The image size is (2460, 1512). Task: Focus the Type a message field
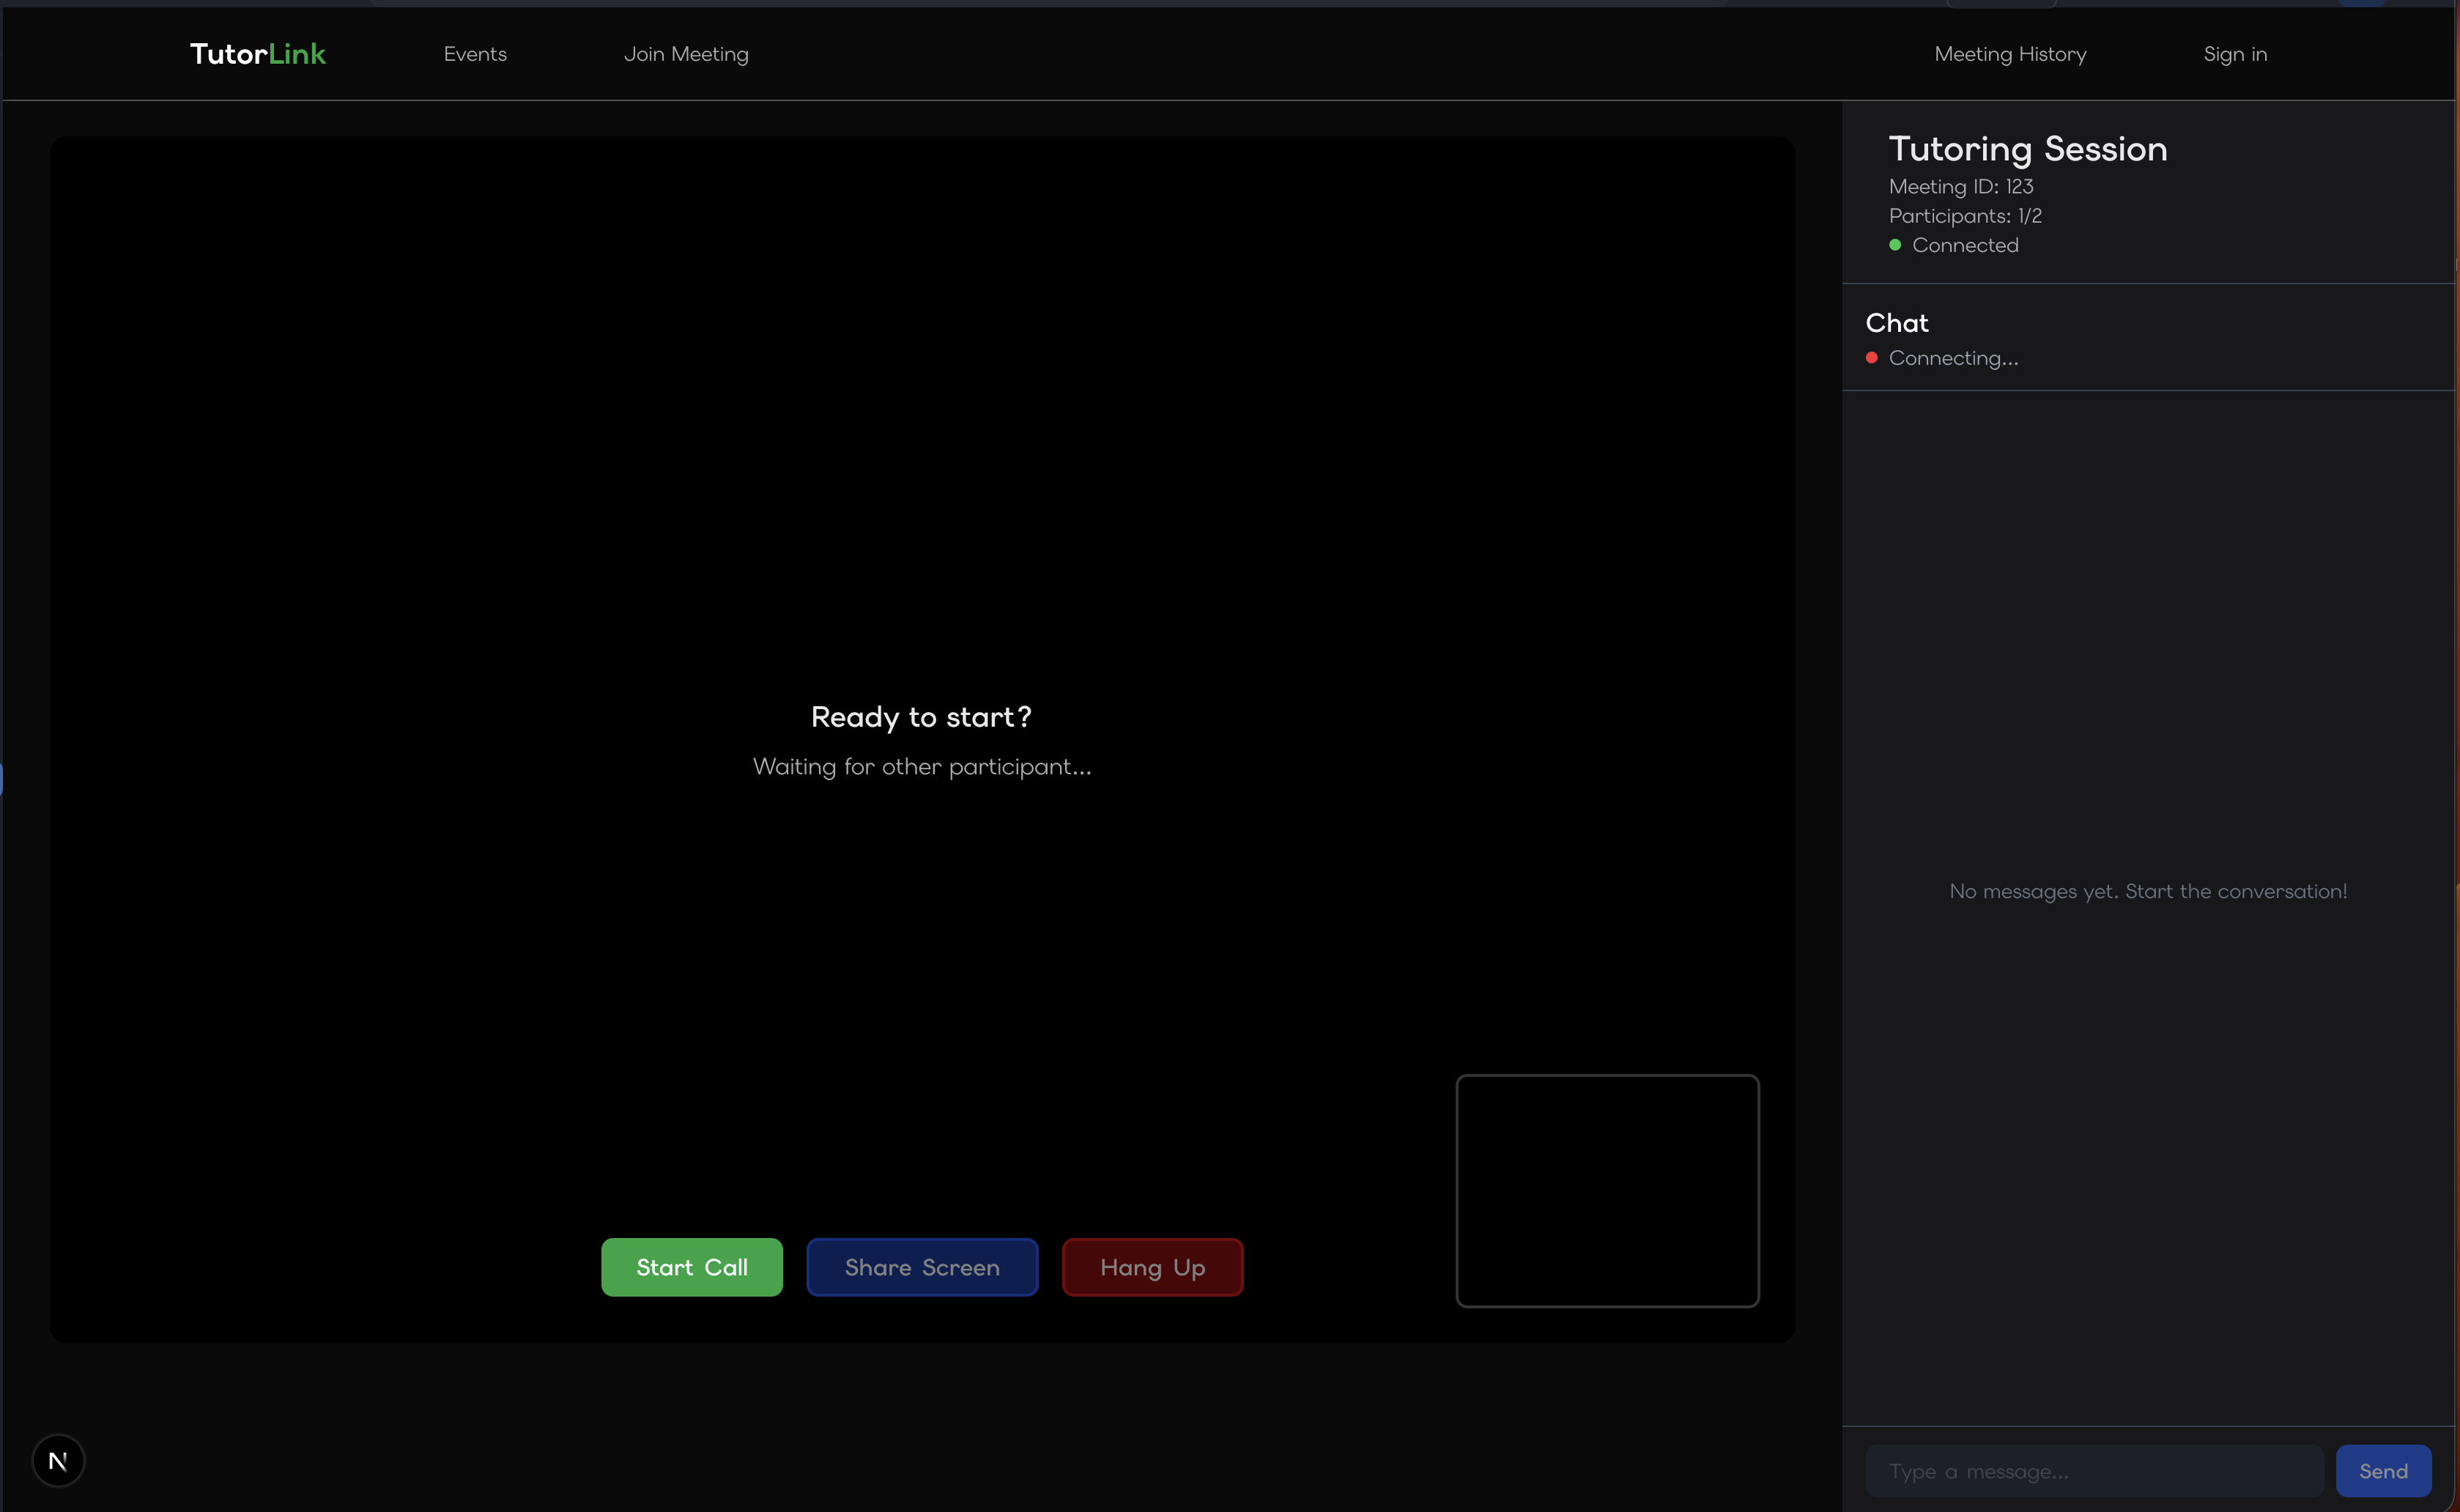point(2093,1471)
